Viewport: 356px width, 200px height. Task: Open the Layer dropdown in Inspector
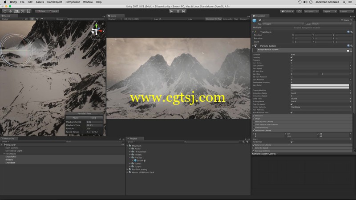tap(332, 24)
